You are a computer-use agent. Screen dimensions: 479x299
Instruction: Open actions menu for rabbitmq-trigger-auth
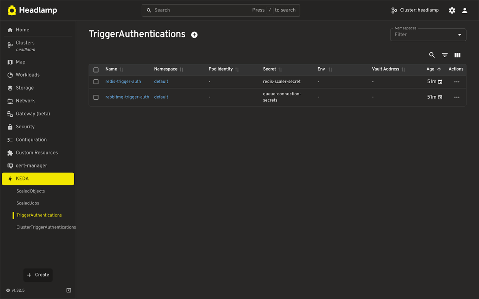click(457, 97)
